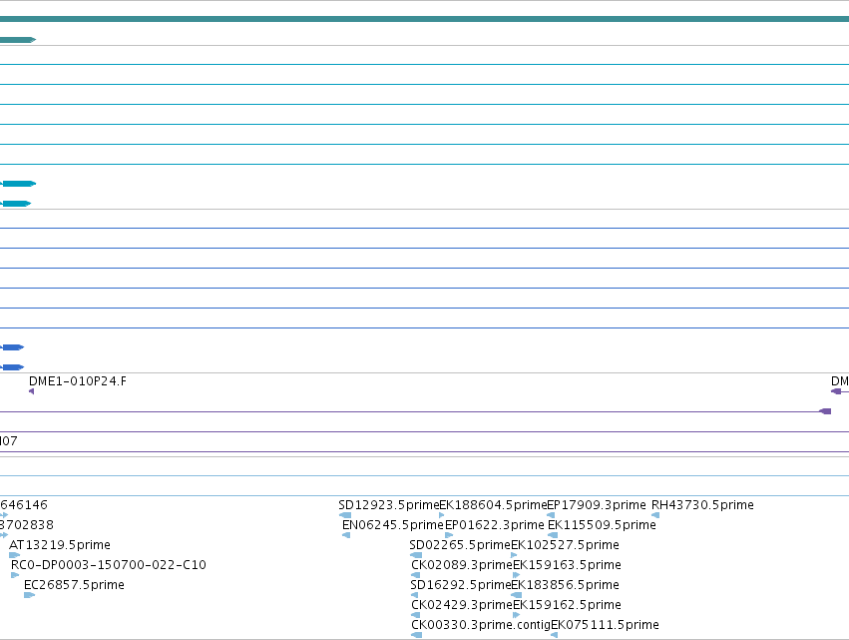Viewport: 849px width, 640px height.
Task: Click the arrow glyph under EC26857.5prime
Action: coord(29,595)
